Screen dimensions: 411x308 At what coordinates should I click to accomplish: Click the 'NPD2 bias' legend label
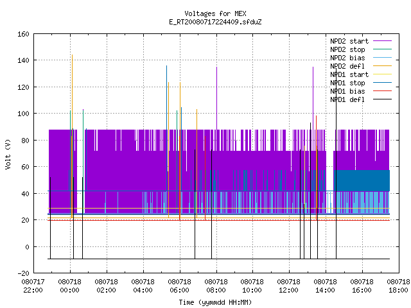pos(347,58)
